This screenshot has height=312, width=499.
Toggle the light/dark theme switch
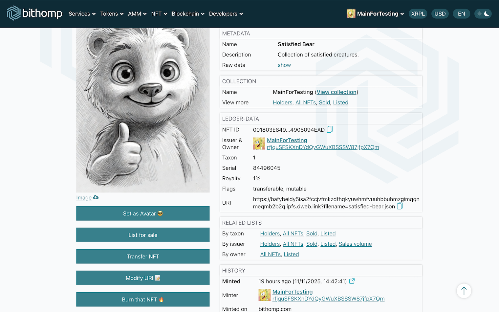click(x=483, y=14)
